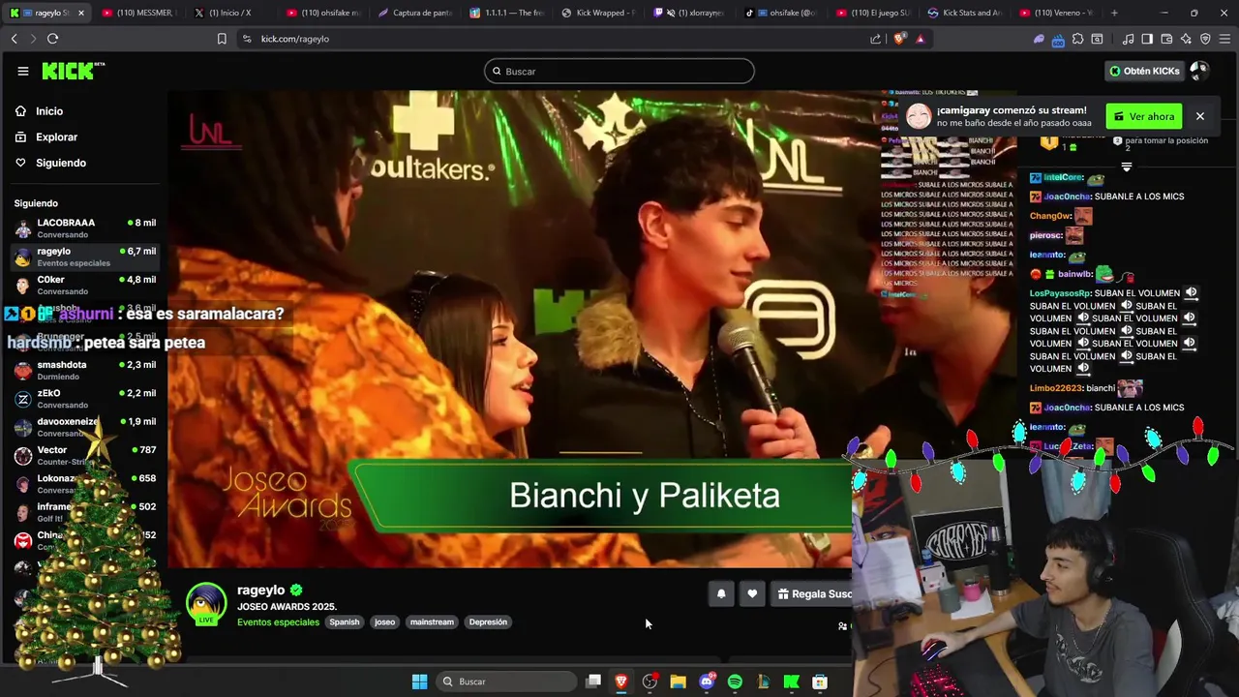Image resolution: width=1239 pixels, height=697 pixels.
Task: Open the smashdota channel in the sidebar
Action: coord(85,370)
